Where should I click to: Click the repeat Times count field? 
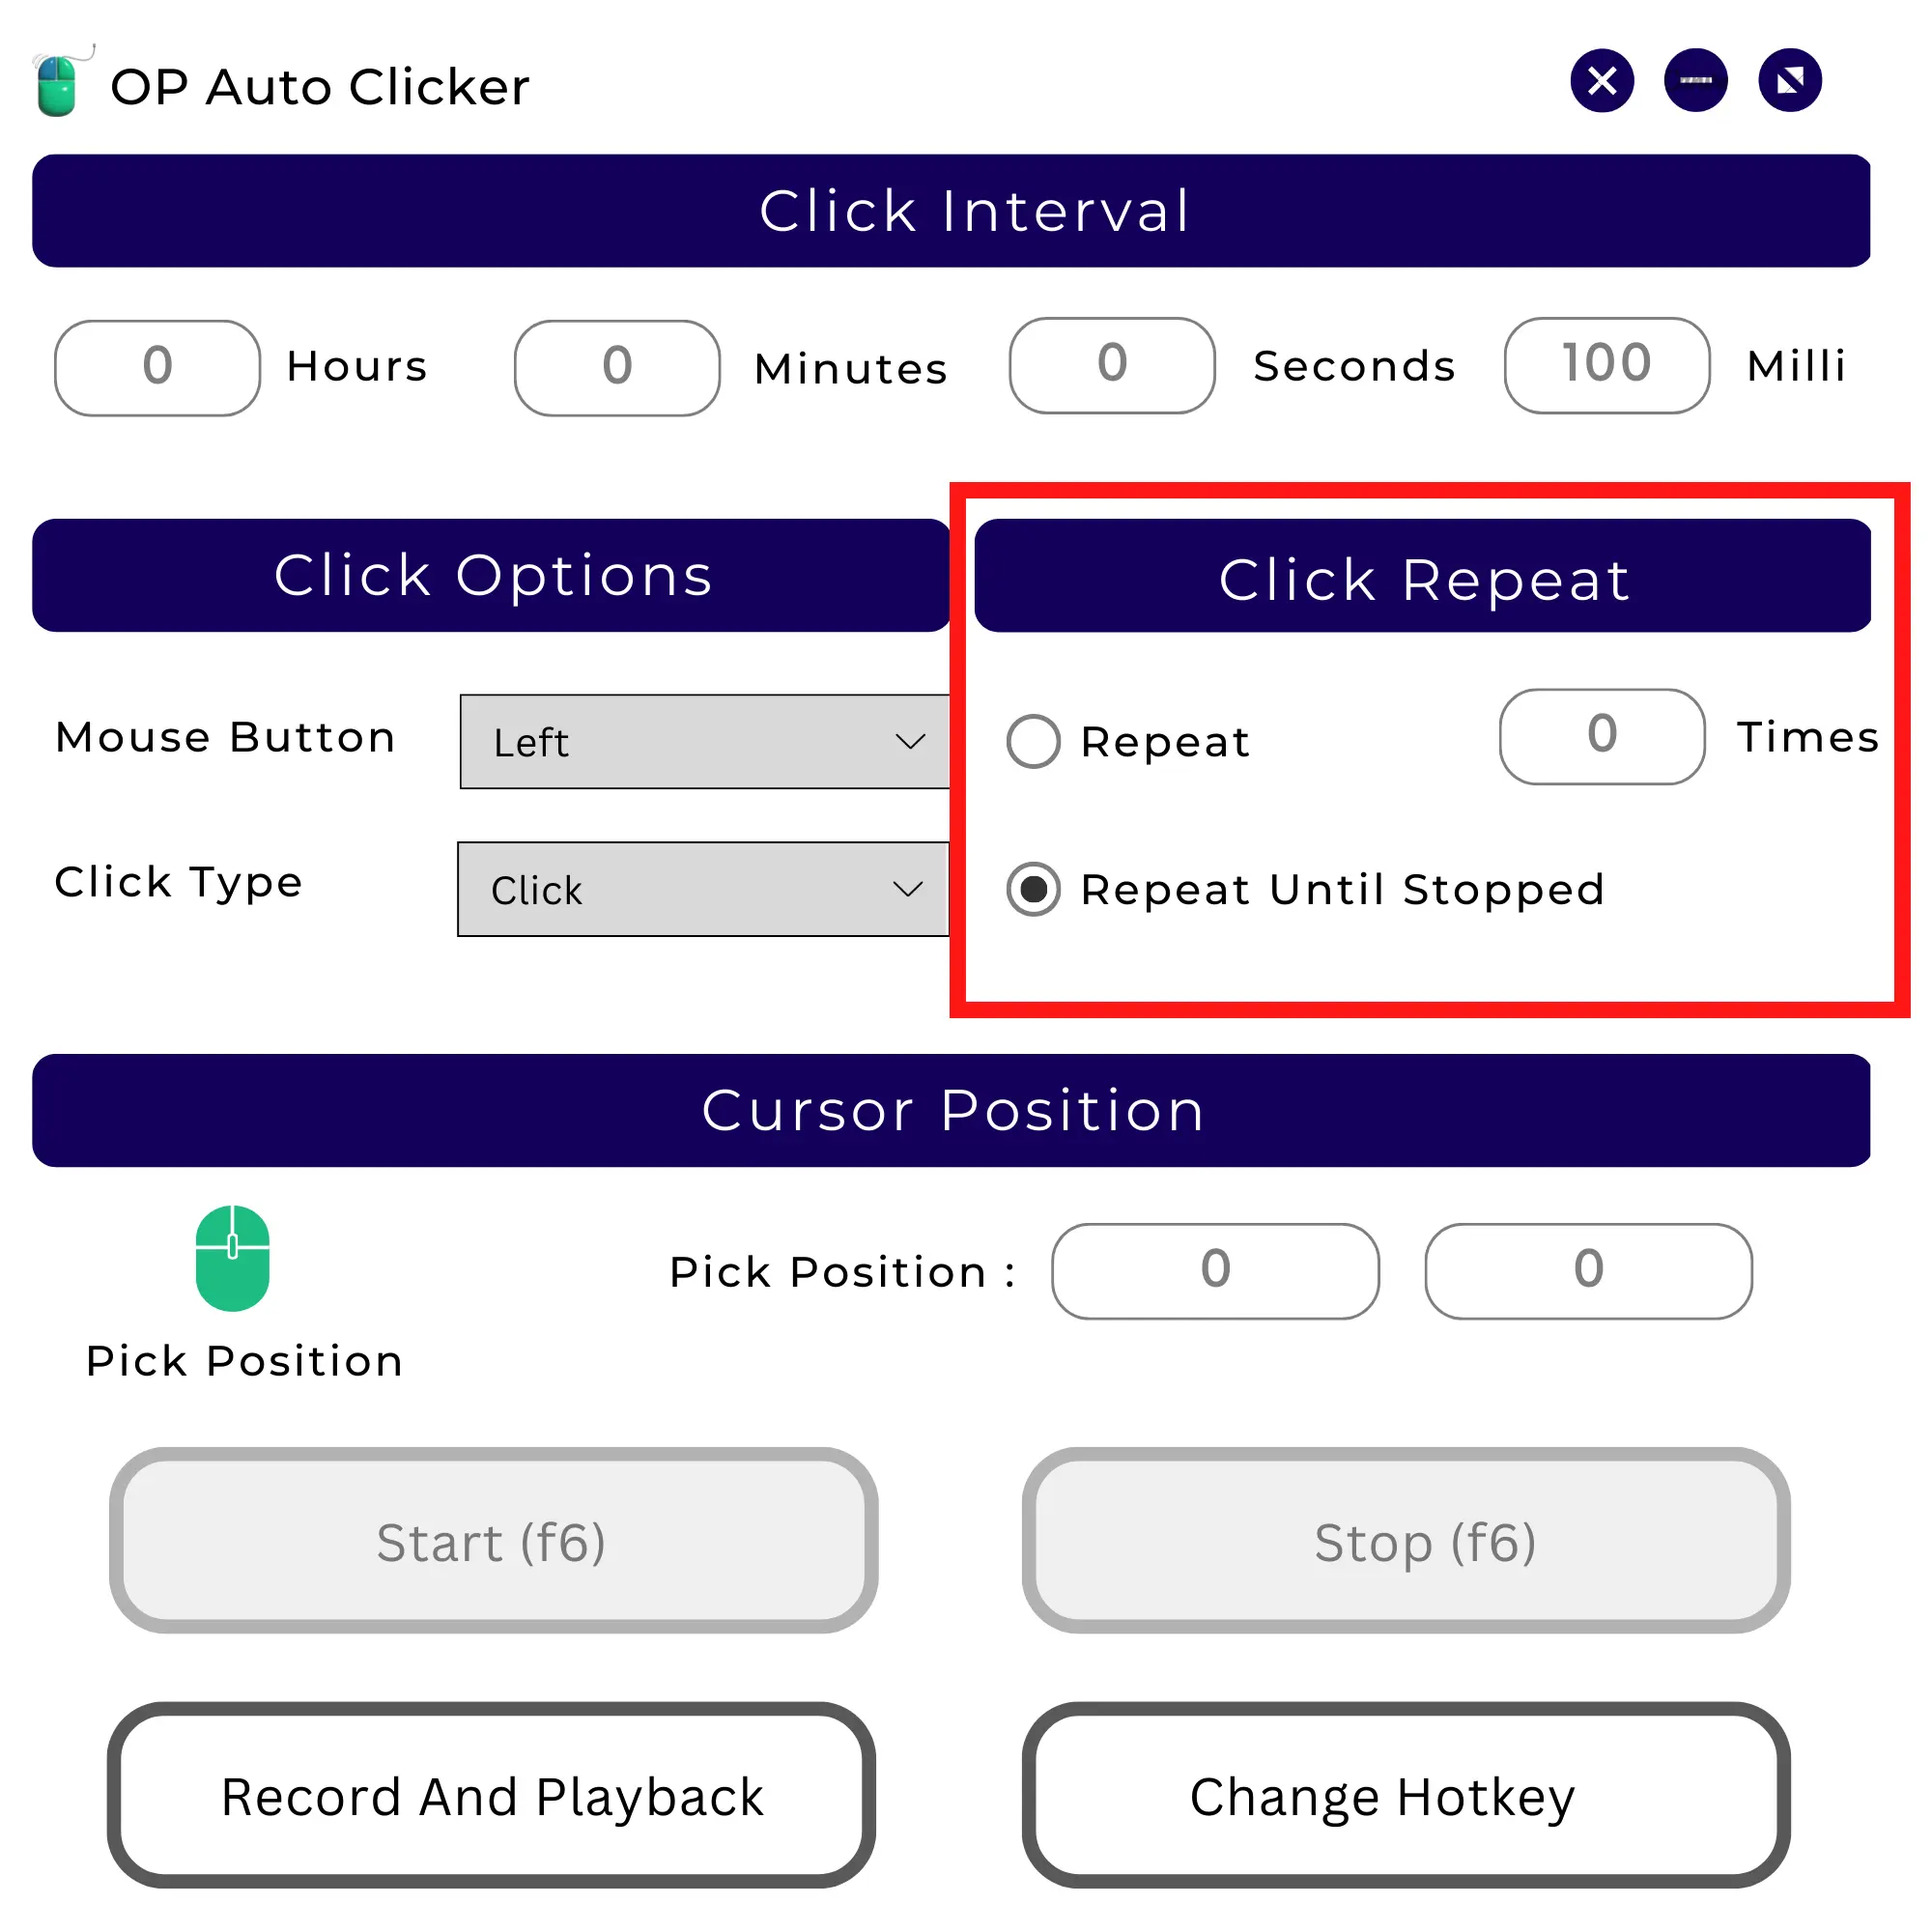[x=1601, y=736]
